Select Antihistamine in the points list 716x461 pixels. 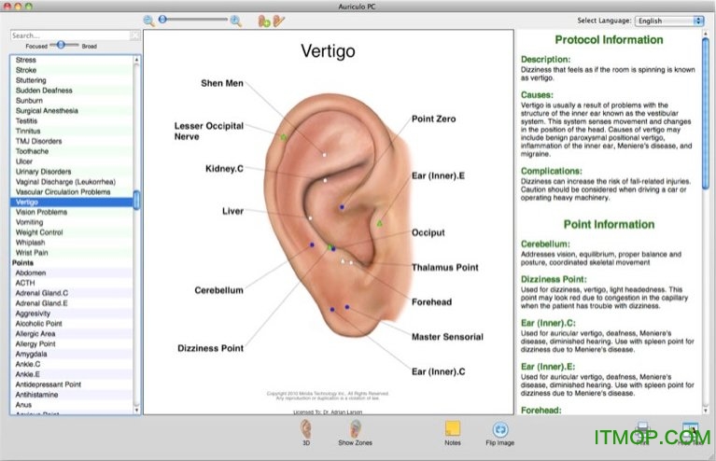tap(72, 395)
